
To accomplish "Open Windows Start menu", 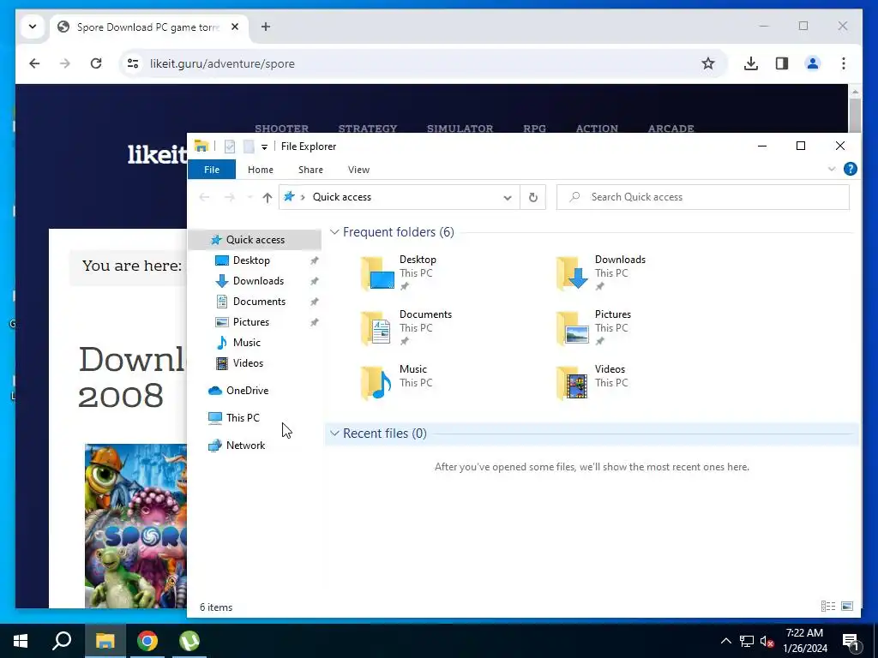I will coord(21,641).
